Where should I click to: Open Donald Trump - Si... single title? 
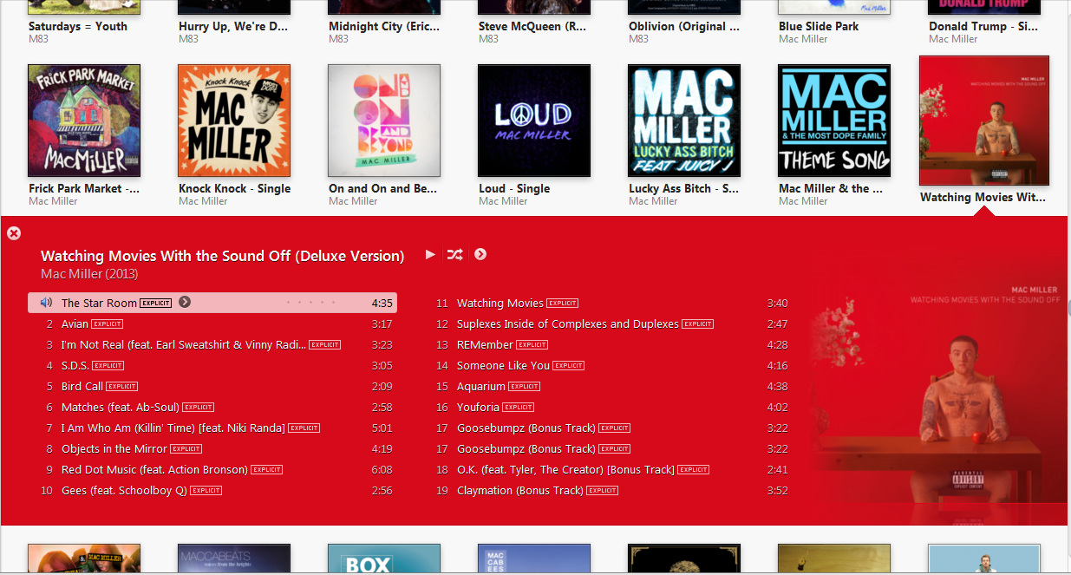pyautogui.click(x=983, y=26)
